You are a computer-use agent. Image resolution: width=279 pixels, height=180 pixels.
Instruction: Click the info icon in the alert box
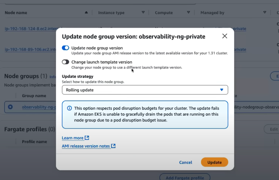pos(69,108)
